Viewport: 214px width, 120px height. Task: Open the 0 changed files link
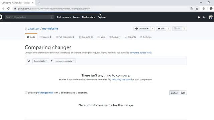[x=45, y=93]
